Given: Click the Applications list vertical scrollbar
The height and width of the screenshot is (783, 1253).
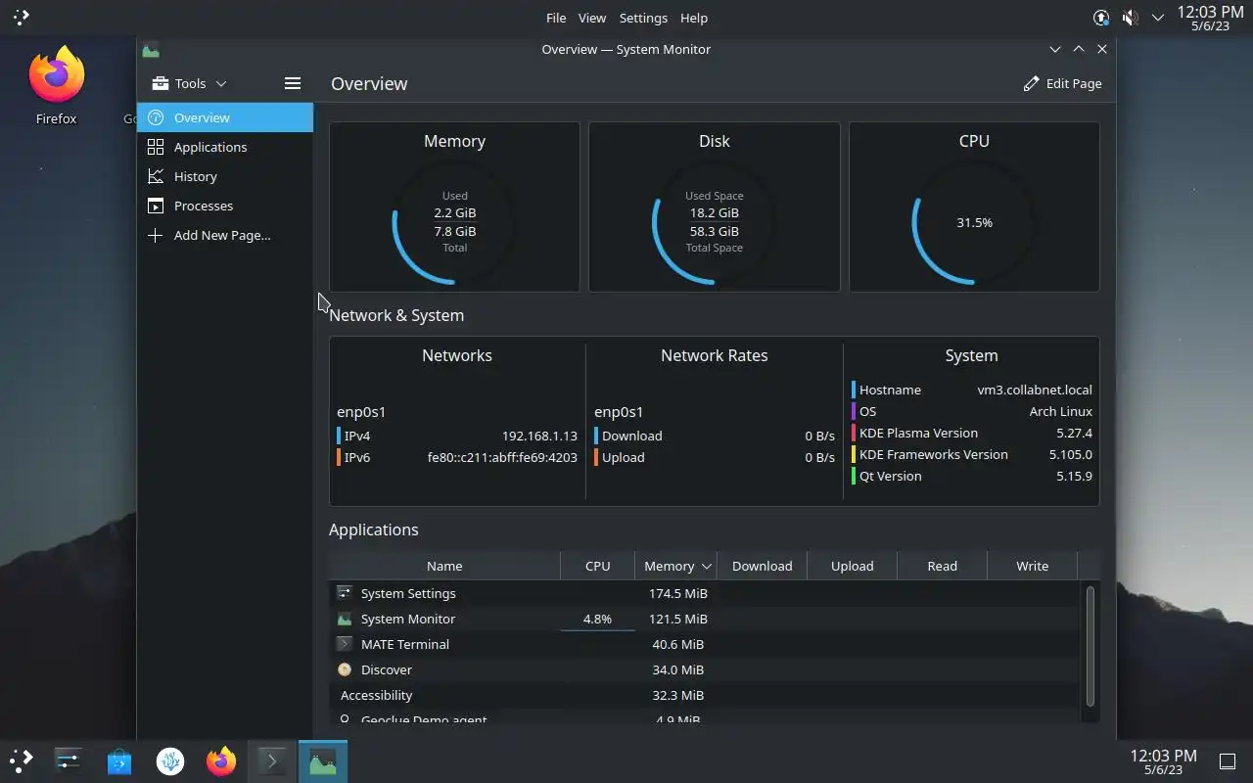Looking at the screenshot, I should pos(1091,646).
